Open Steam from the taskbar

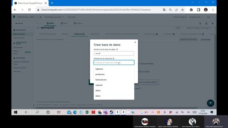coord(112,112)
